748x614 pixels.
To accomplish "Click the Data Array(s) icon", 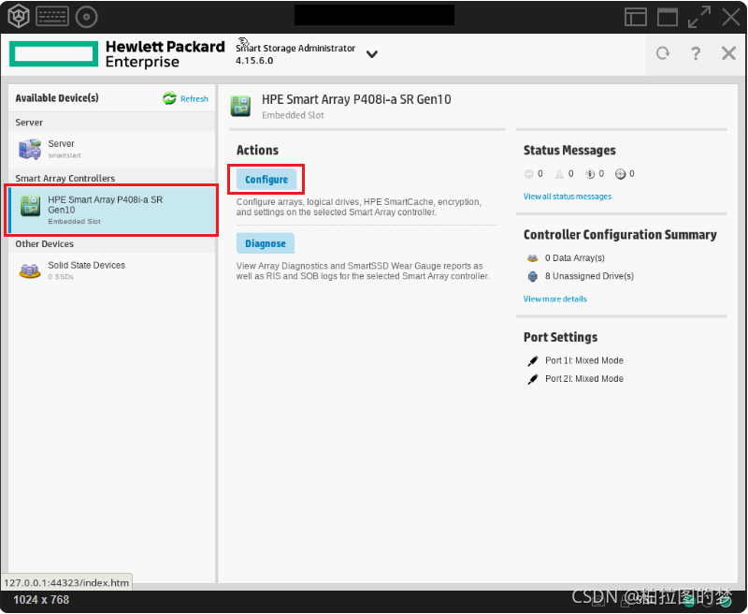I will [x=532, y=258].
